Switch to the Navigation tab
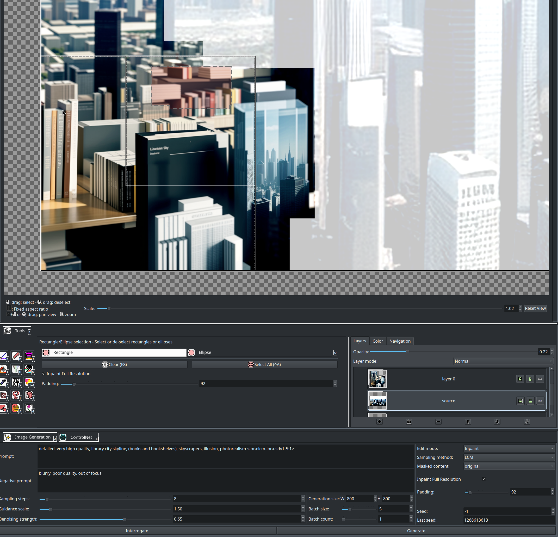This screenshot has width=558, height=537. pos(400,341)
